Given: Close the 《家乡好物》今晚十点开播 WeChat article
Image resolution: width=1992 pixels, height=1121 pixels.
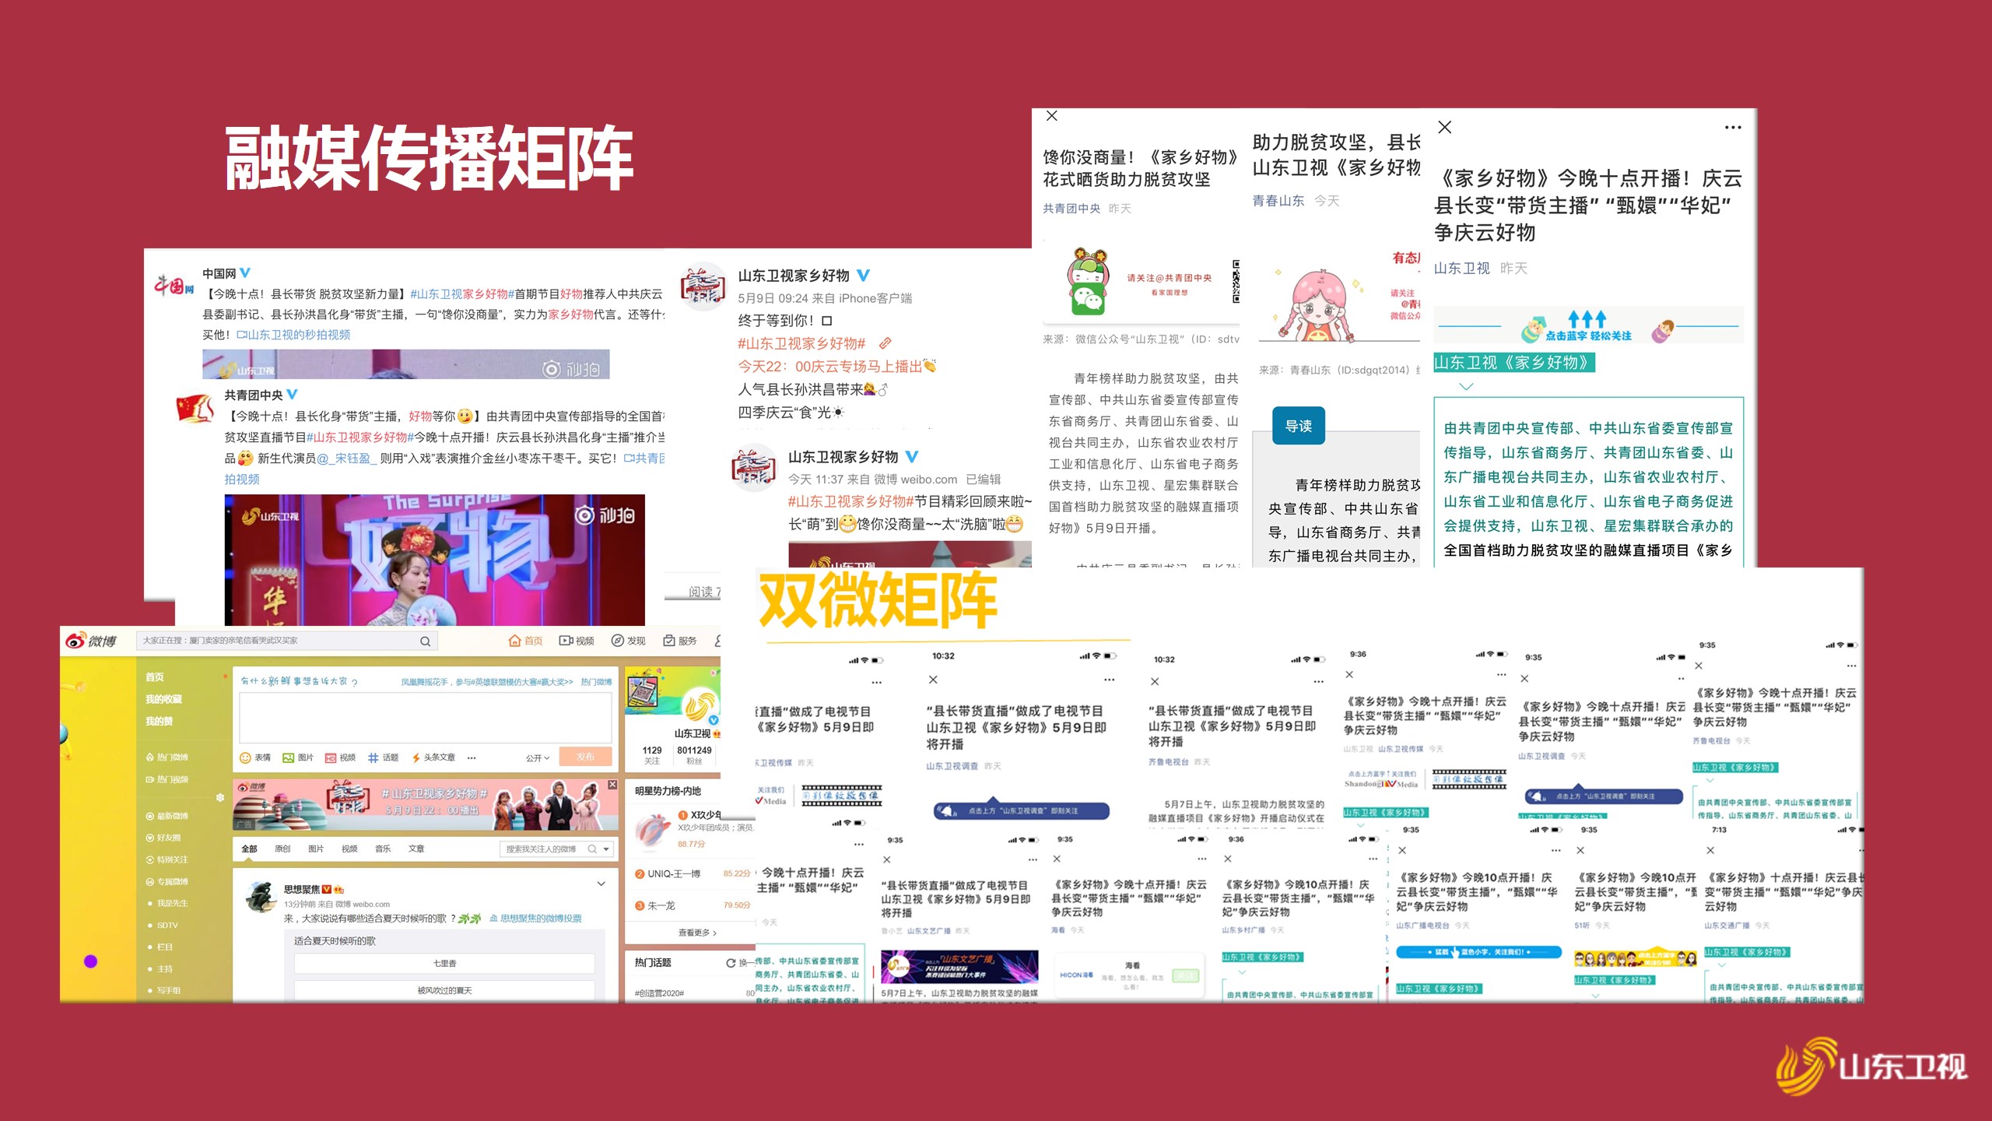Looking at the screenshot, I should click(x=1445, y=127).
